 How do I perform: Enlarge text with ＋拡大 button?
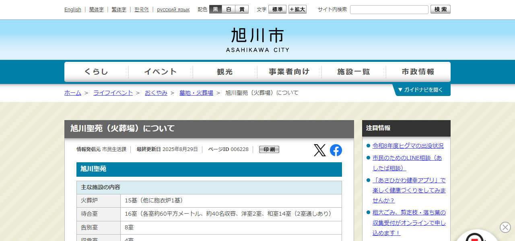pyautogui.click(x=297, y=9)
